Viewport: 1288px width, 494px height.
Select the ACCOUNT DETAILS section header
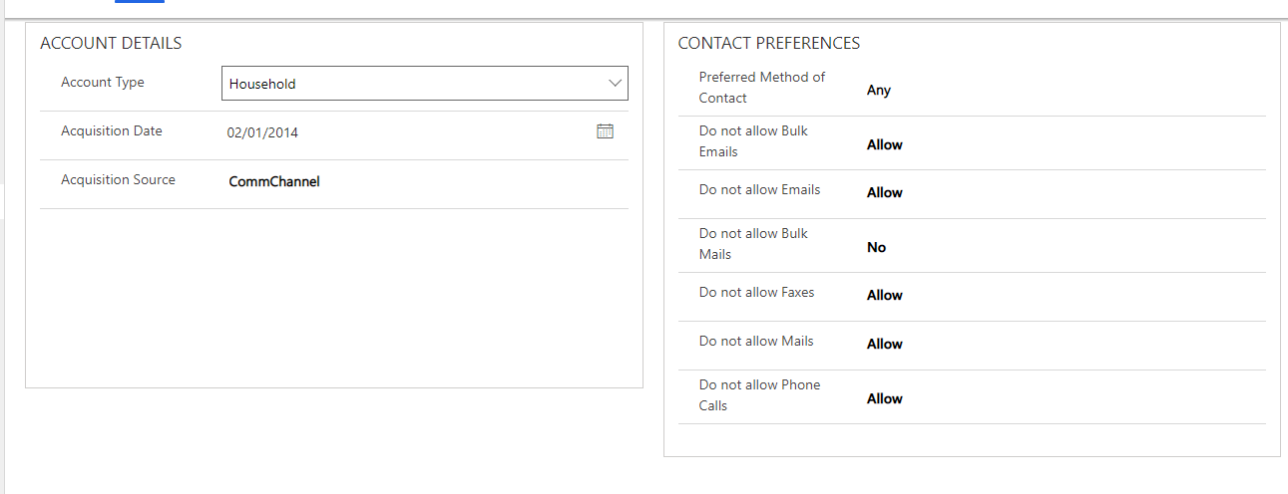(x=111, y=44)
